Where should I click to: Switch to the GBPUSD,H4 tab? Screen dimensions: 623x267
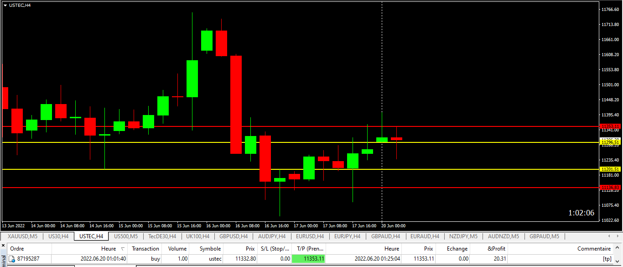tap(234, 236)
